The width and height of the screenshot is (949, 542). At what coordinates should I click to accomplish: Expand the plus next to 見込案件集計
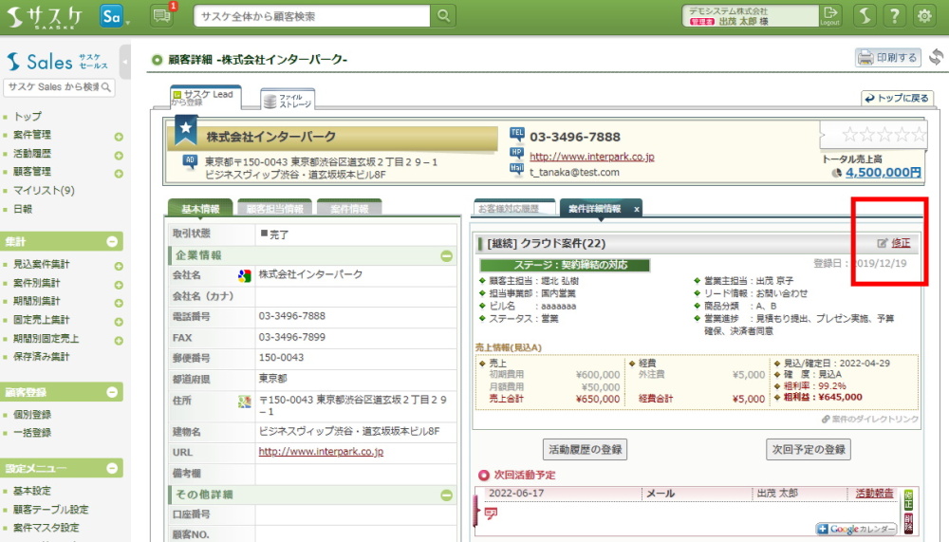119,265
